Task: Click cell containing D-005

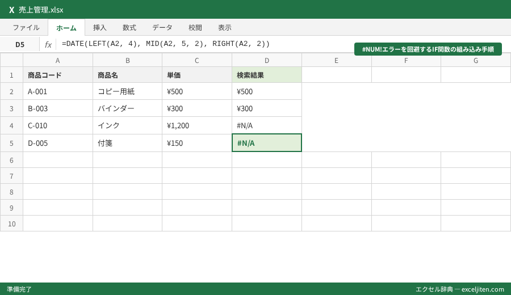Action: coord(58,143)
